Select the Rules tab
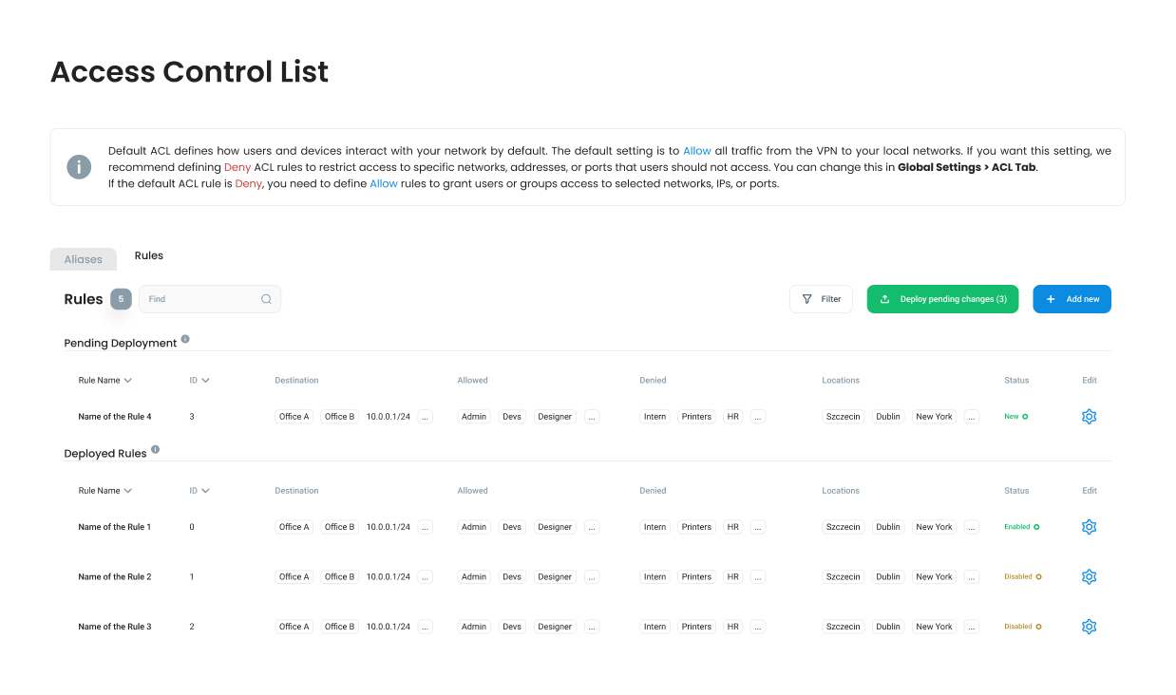The height and width of the screenshot is (695, 1176). click(x=149, y=255)
